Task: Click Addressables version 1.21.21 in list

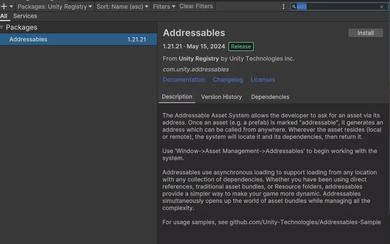Action: pos(136,40)
